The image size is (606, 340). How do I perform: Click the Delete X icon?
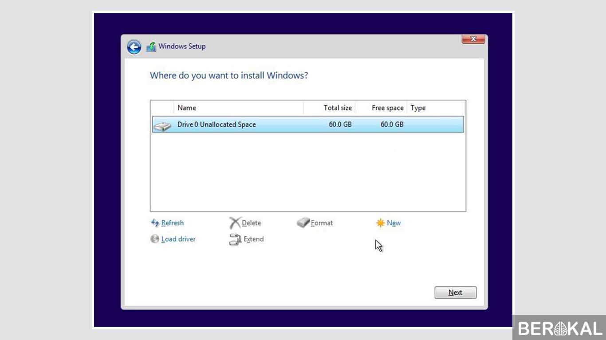235,223
